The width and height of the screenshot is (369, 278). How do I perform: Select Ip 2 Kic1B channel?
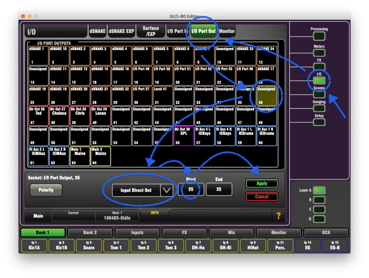point(61,246)
